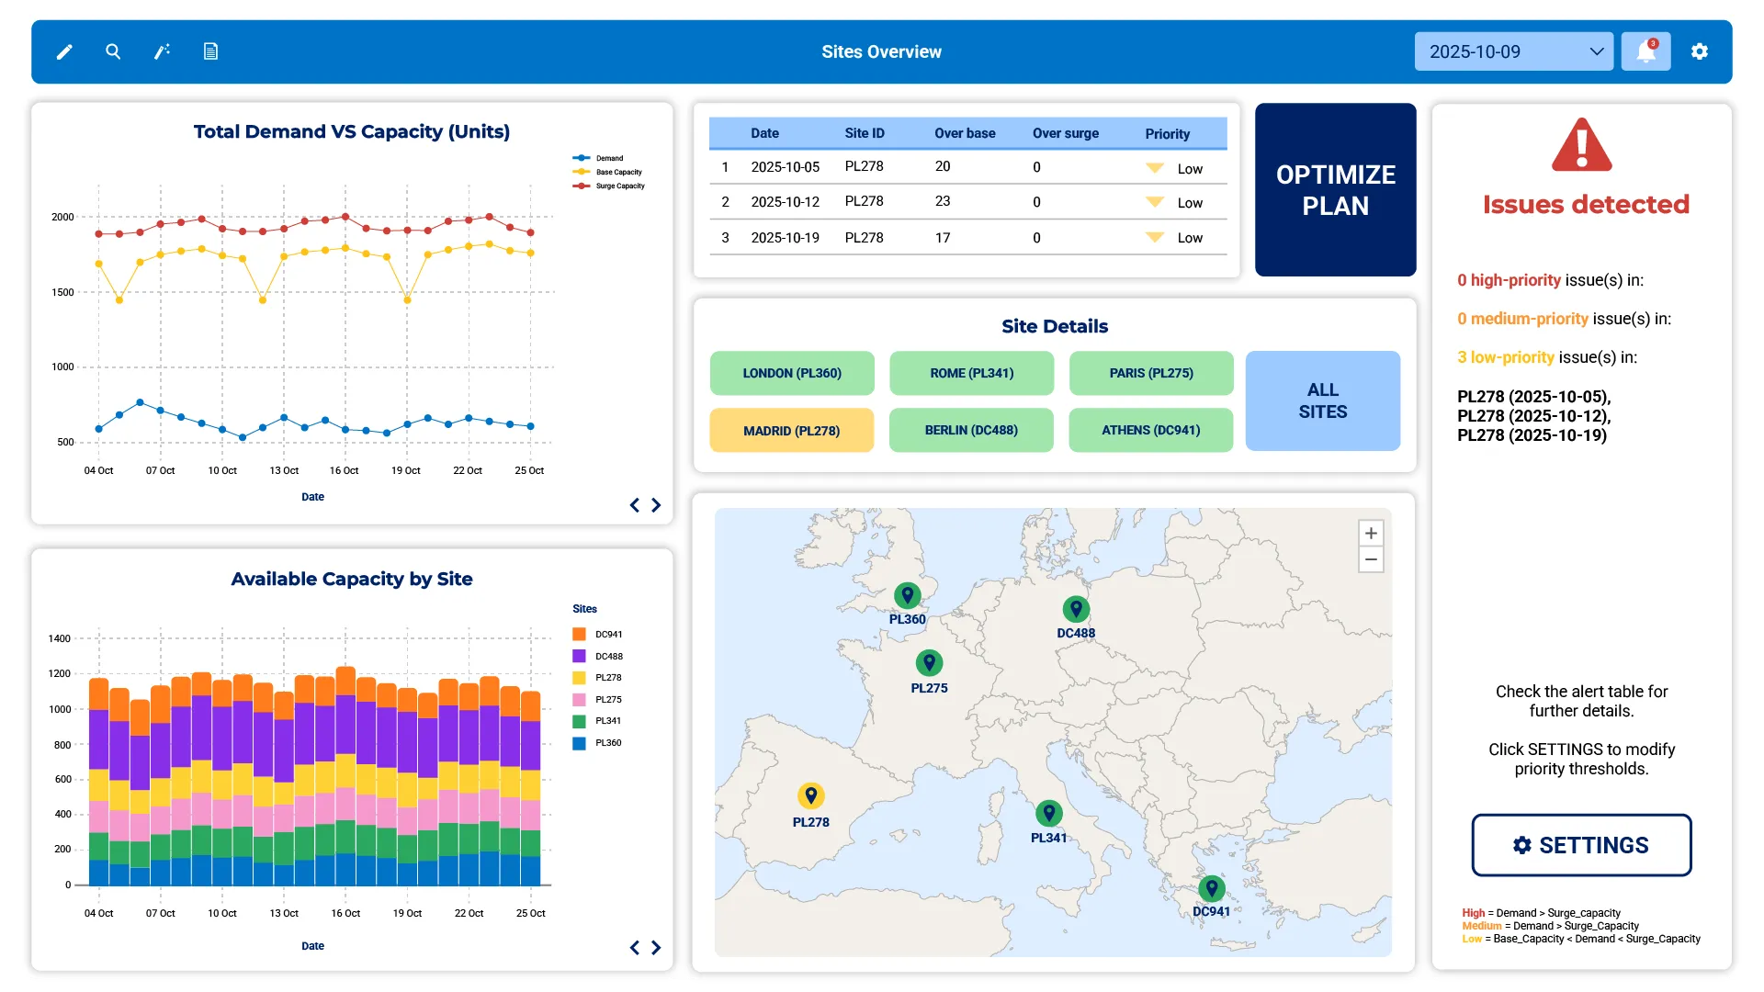
Task: Go to next page of Capacity by Site chart
Action: 656,948
